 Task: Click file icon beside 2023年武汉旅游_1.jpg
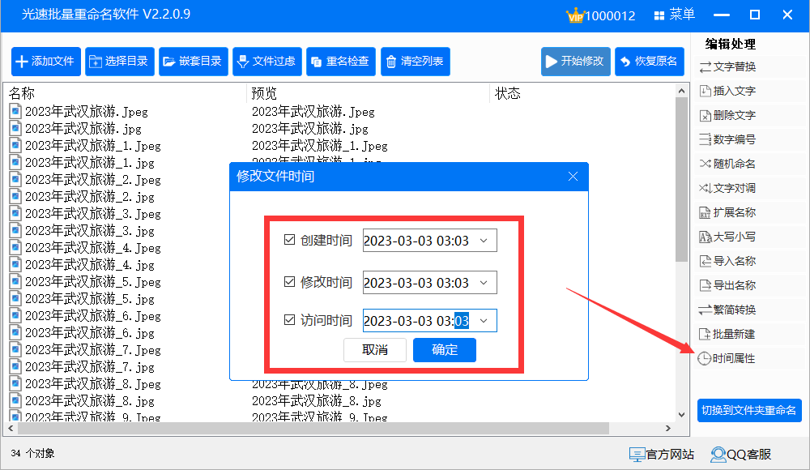pos(15,162)
